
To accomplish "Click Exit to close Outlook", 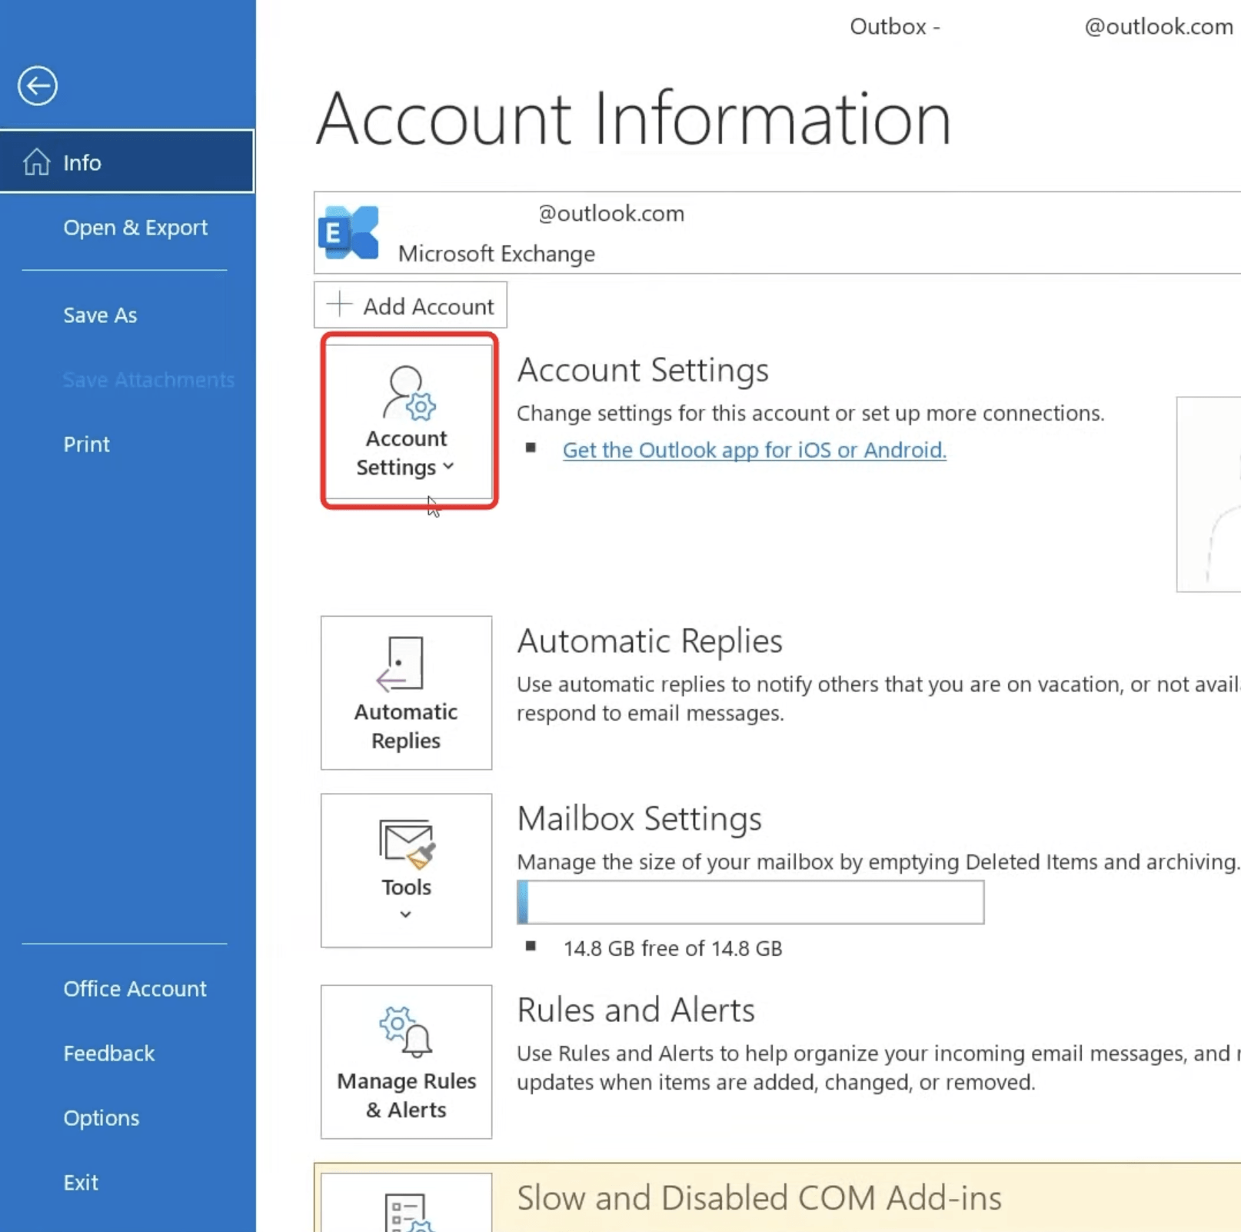I will 80,1183.
